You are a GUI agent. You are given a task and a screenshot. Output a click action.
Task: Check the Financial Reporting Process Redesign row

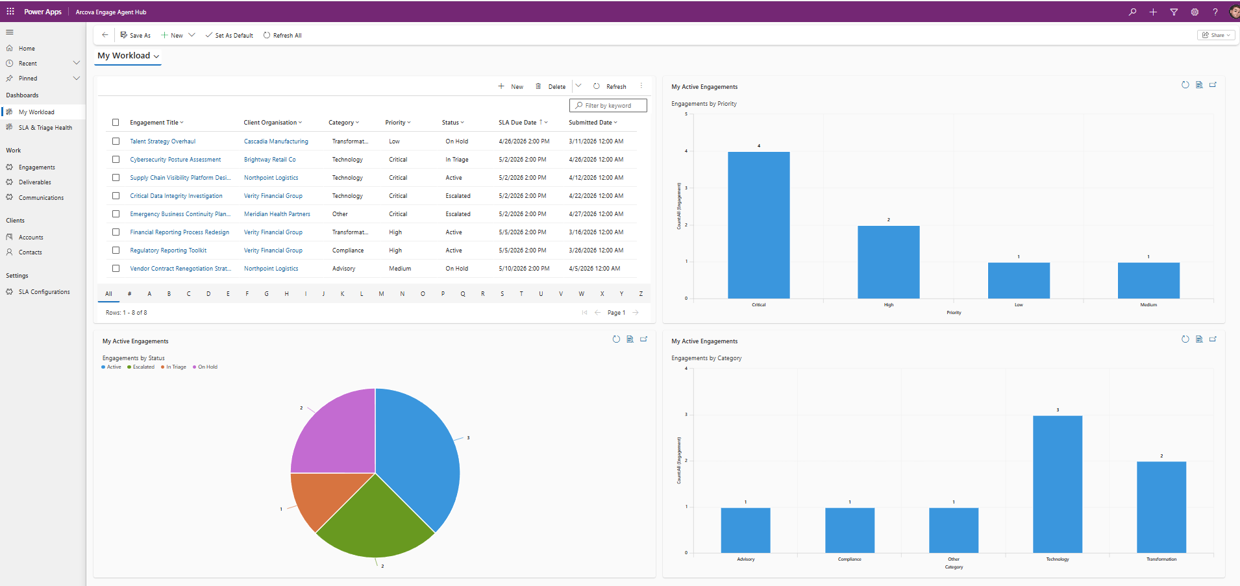[116, 232]
